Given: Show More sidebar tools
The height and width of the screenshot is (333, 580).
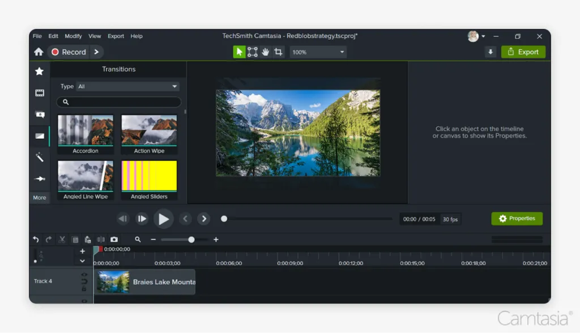Looking at the screenshot, I should pyautogui.click(x=40, y=198).
